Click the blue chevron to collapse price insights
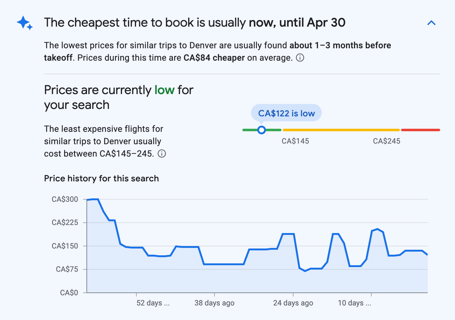The image size is (455, 320). point(432,23)
